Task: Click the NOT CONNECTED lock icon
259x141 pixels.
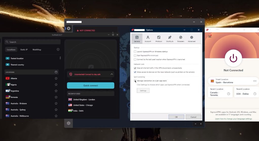Action: pyautogui.click(x=78, y=30)
